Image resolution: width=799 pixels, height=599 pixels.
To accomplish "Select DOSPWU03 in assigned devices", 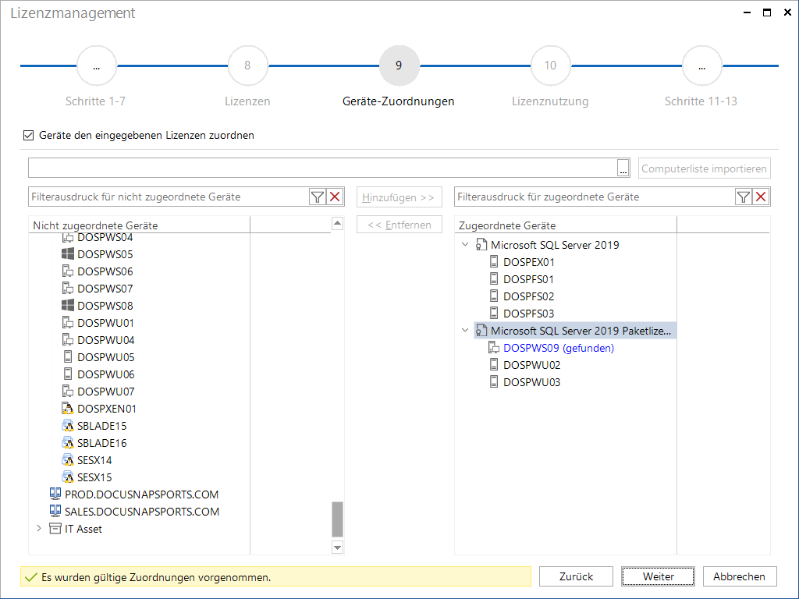I will pos(531,382).
